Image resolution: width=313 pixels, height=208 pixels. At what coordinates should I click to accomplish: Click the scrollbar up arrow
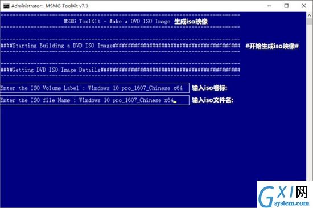click(310, 15)
